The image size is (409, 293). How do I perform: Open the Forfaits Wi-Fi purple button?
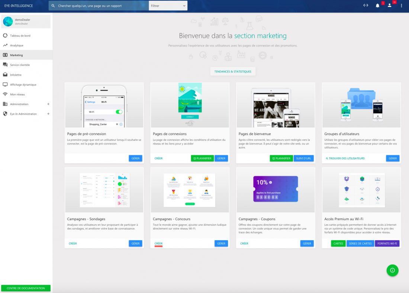coord(387,244)
